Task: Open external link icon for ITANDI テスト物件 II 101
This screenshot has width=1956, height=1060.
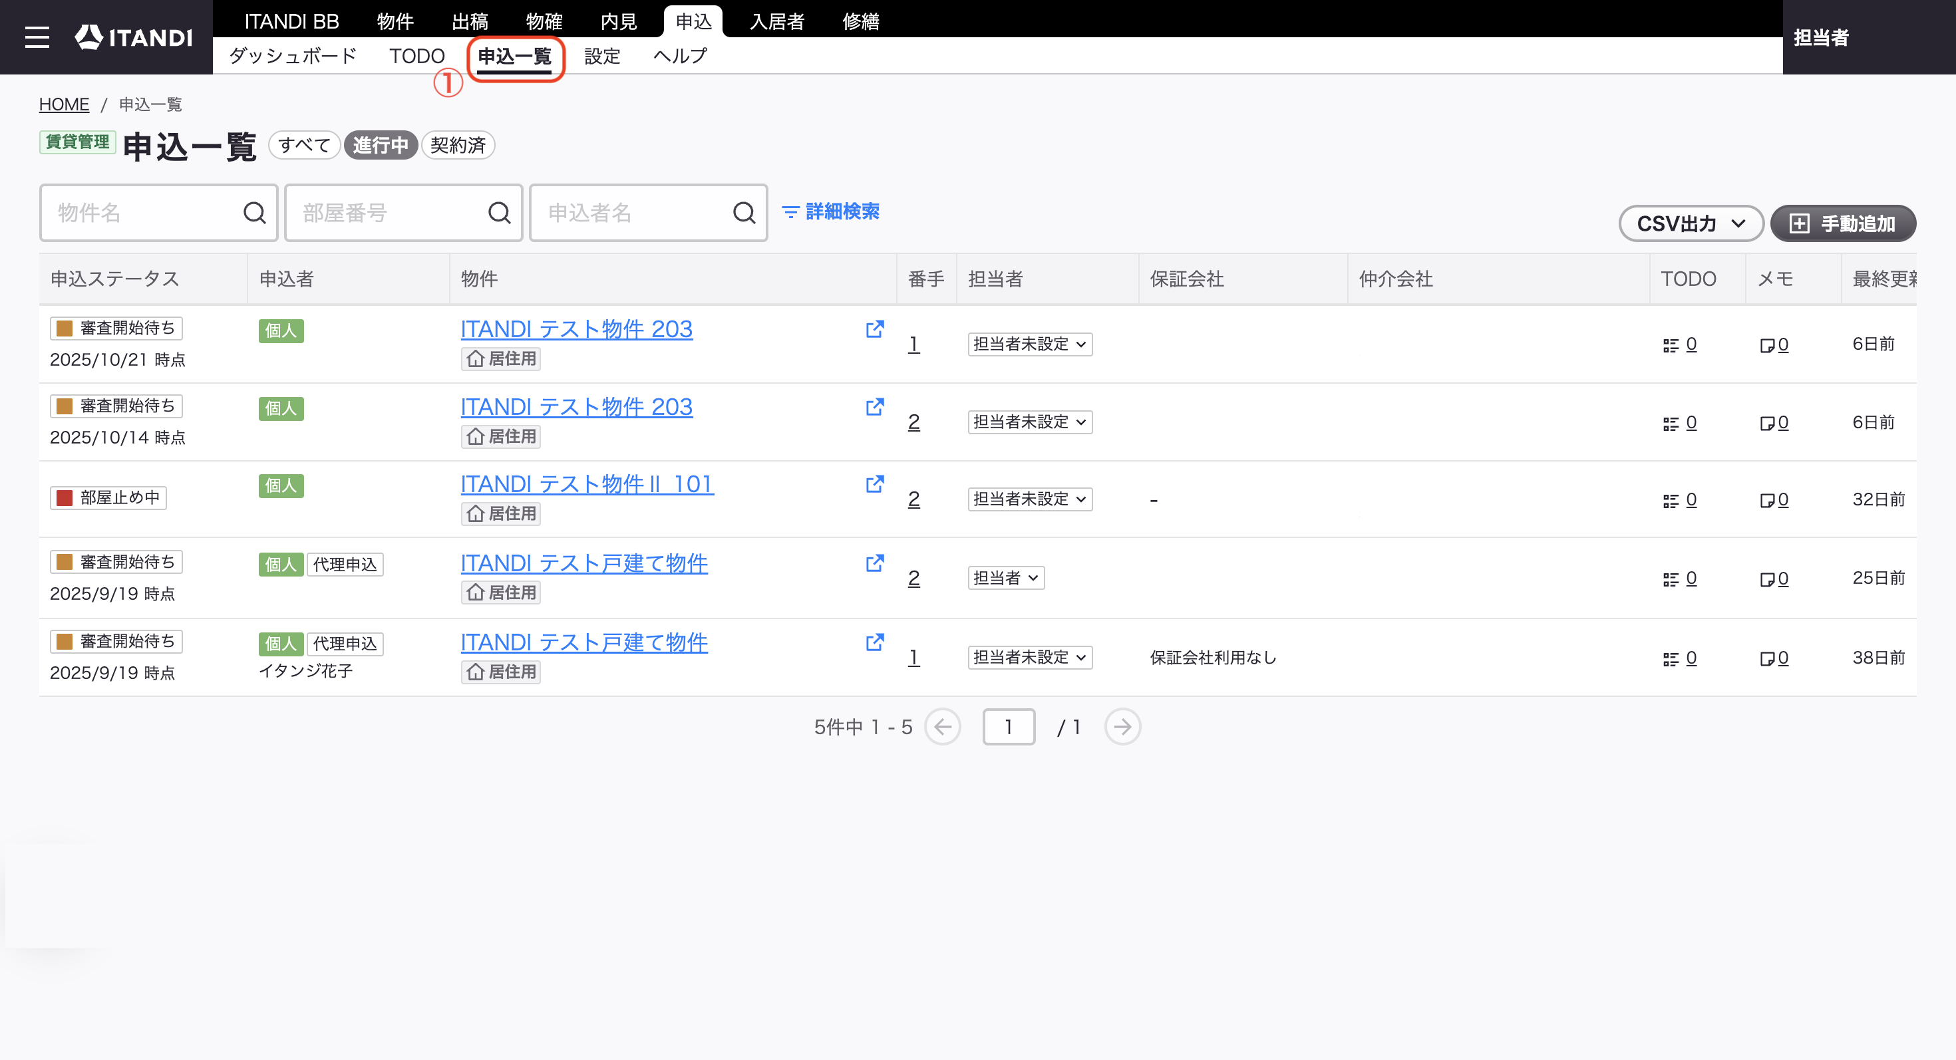Action: (875, 484)
